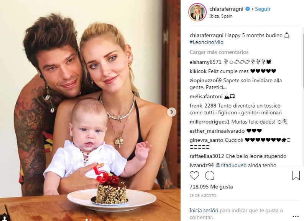304x221 pixels.
Task: Open chiaraferragni profile picture avatar
Action: pyautogui.click(x=197, y=12)
